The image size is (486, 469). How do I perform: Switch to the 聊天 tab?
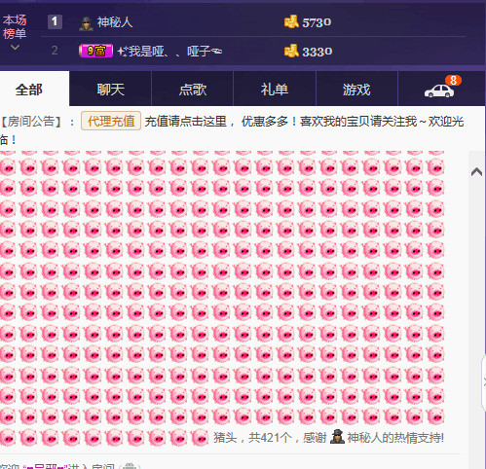[x=110, y=89]
